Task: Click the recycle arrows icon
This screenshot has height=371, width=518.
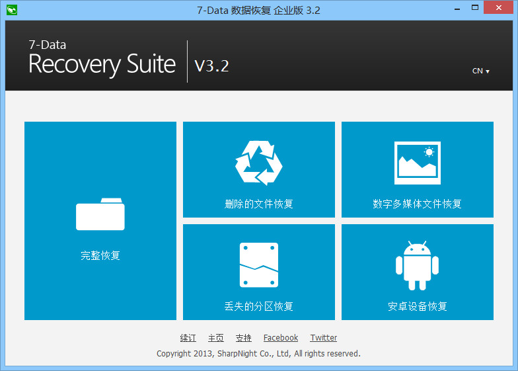Action: [259, 163]
